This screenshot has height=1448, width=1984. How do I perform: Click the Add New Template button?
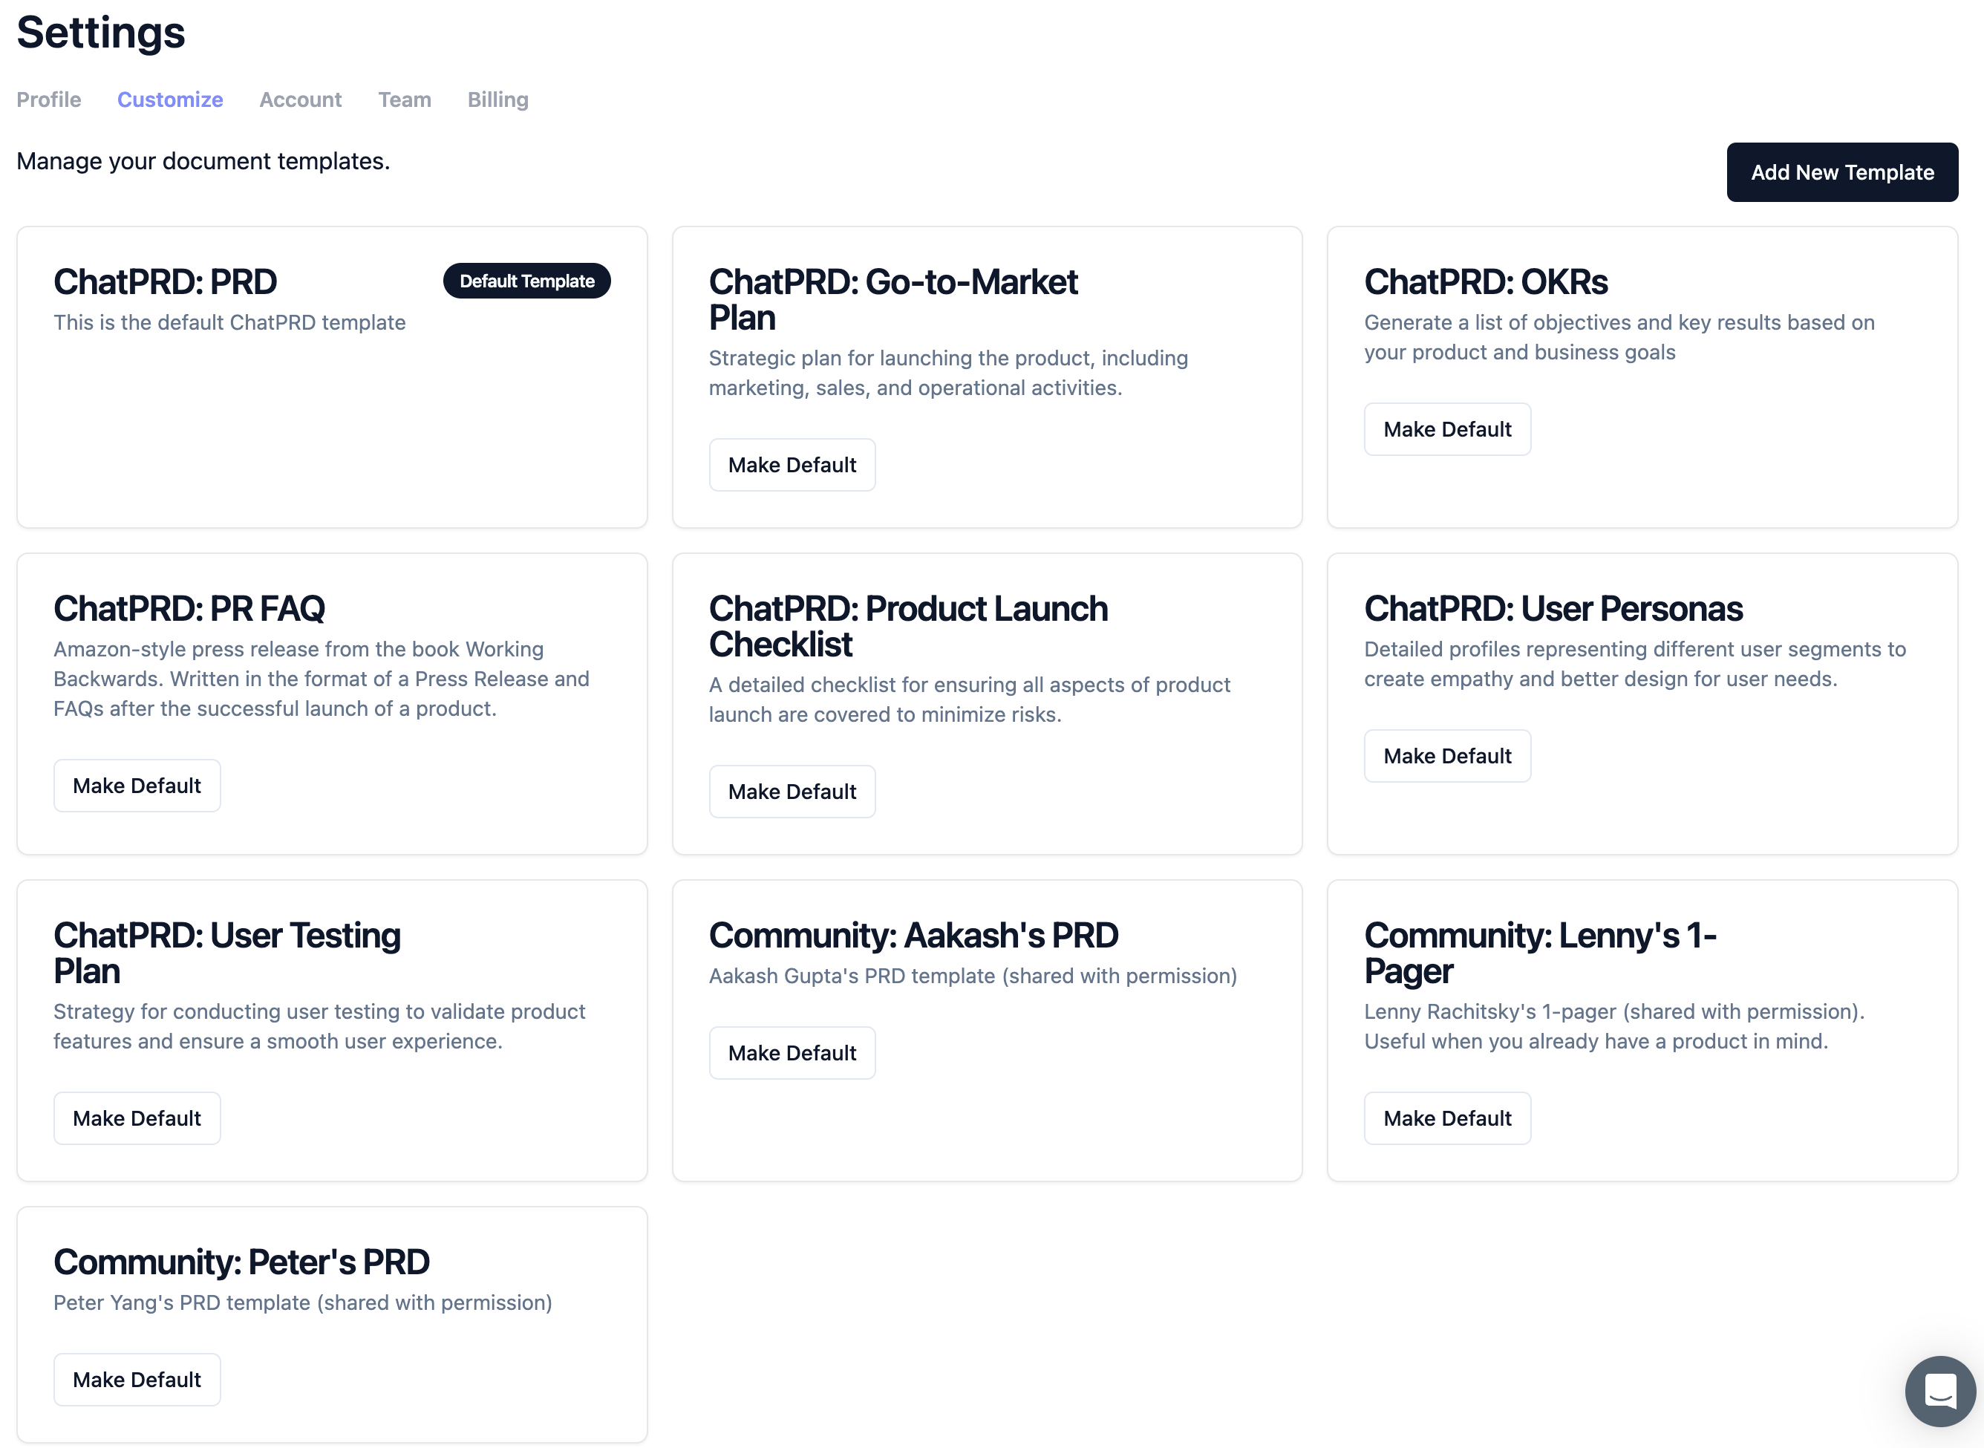click(1841, 173)
